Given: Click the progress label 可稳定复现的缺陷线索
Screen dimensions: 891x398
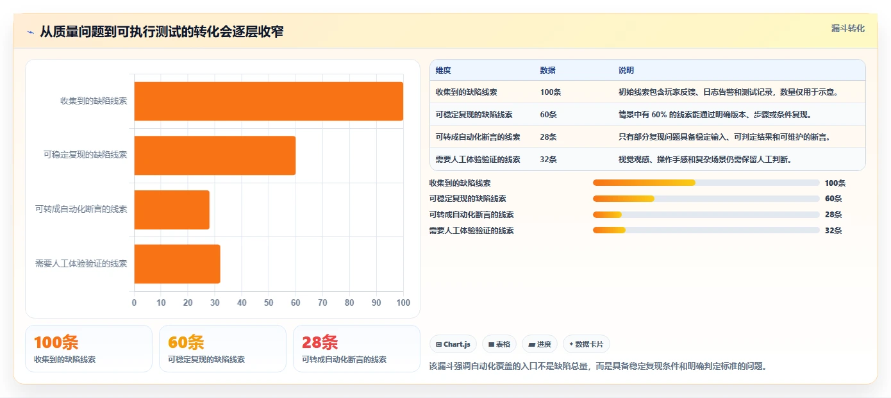Looking at the screenshot, I should pos(468,199).
